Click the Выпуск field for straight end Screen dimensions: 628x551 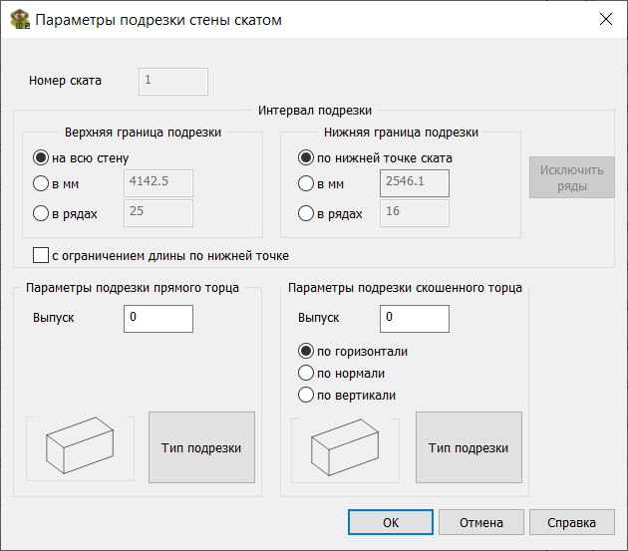point(158,319)
